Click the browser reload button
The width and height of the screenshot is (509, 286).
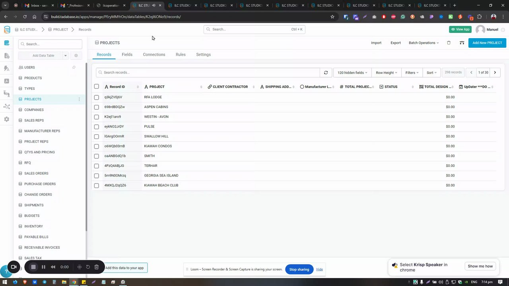point(25,17)
